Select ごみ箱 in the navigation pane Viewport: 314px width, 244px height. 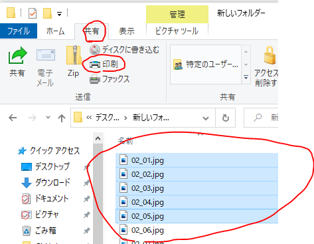[x=46, y=231]
